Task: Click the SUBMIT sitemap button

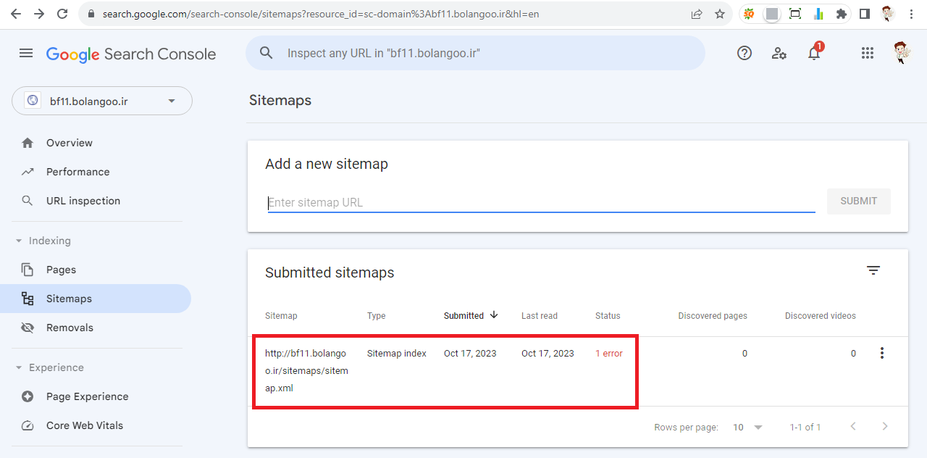Action: (859, 201)
